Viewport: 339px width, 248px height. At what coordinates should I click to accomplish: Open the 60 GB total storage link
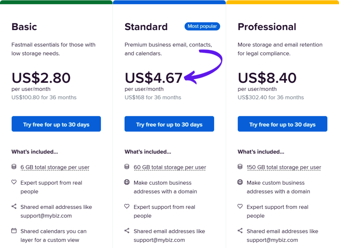(x=169, y=167)
